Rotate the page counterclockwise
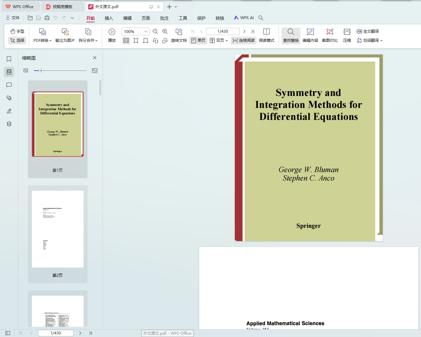This screenshot has width=421, height=337. tap(155, 41)
